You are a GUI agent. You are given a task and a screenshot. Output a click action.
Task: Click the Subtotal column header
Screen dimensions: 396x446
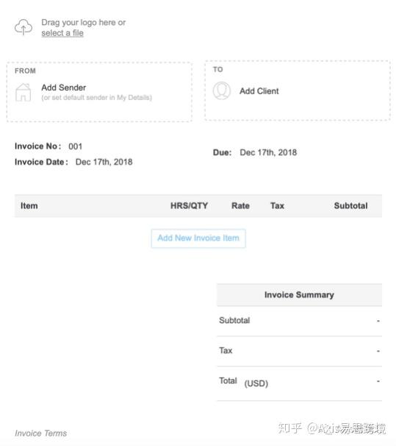click(x=350, y=205)
